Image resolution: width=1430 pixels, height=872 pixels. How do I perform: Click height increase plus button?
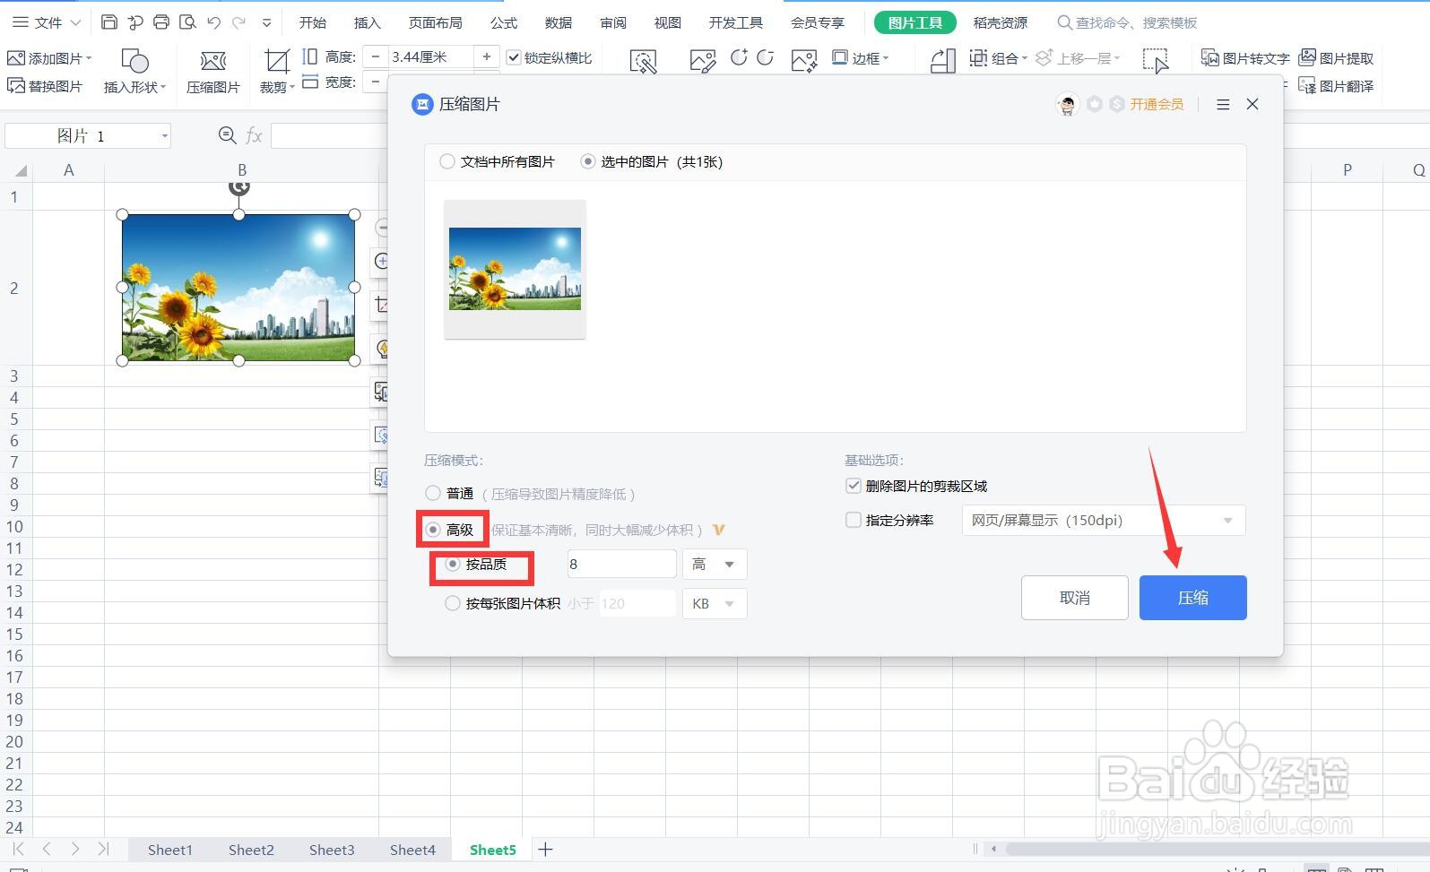[x=487, y=57]
